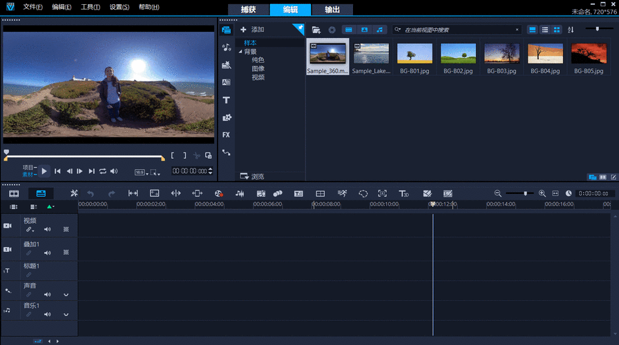Screen dimensions: 619x345
Task: Click the import media files folder icon
Action: [x=316, y=30]
